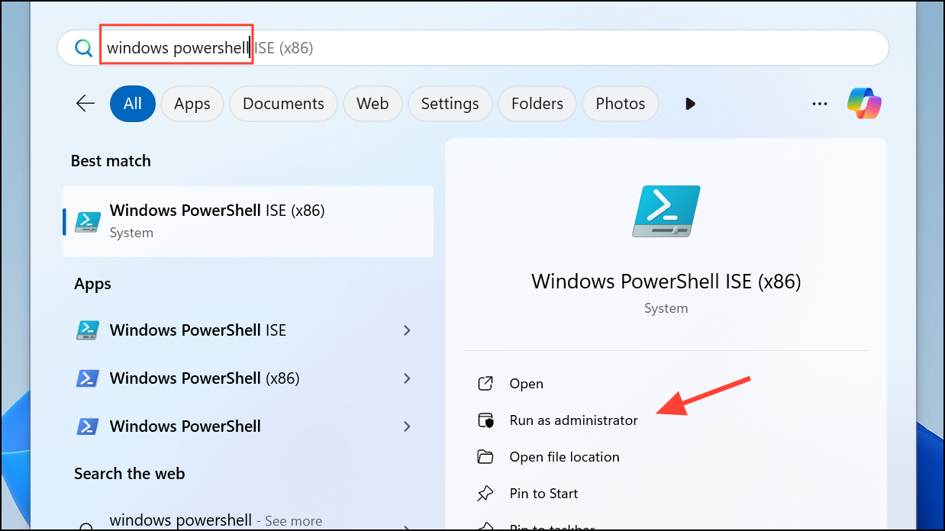Switch to the Documents filter tab
This screenshot has width=945, height=531.
coord(283,104)
